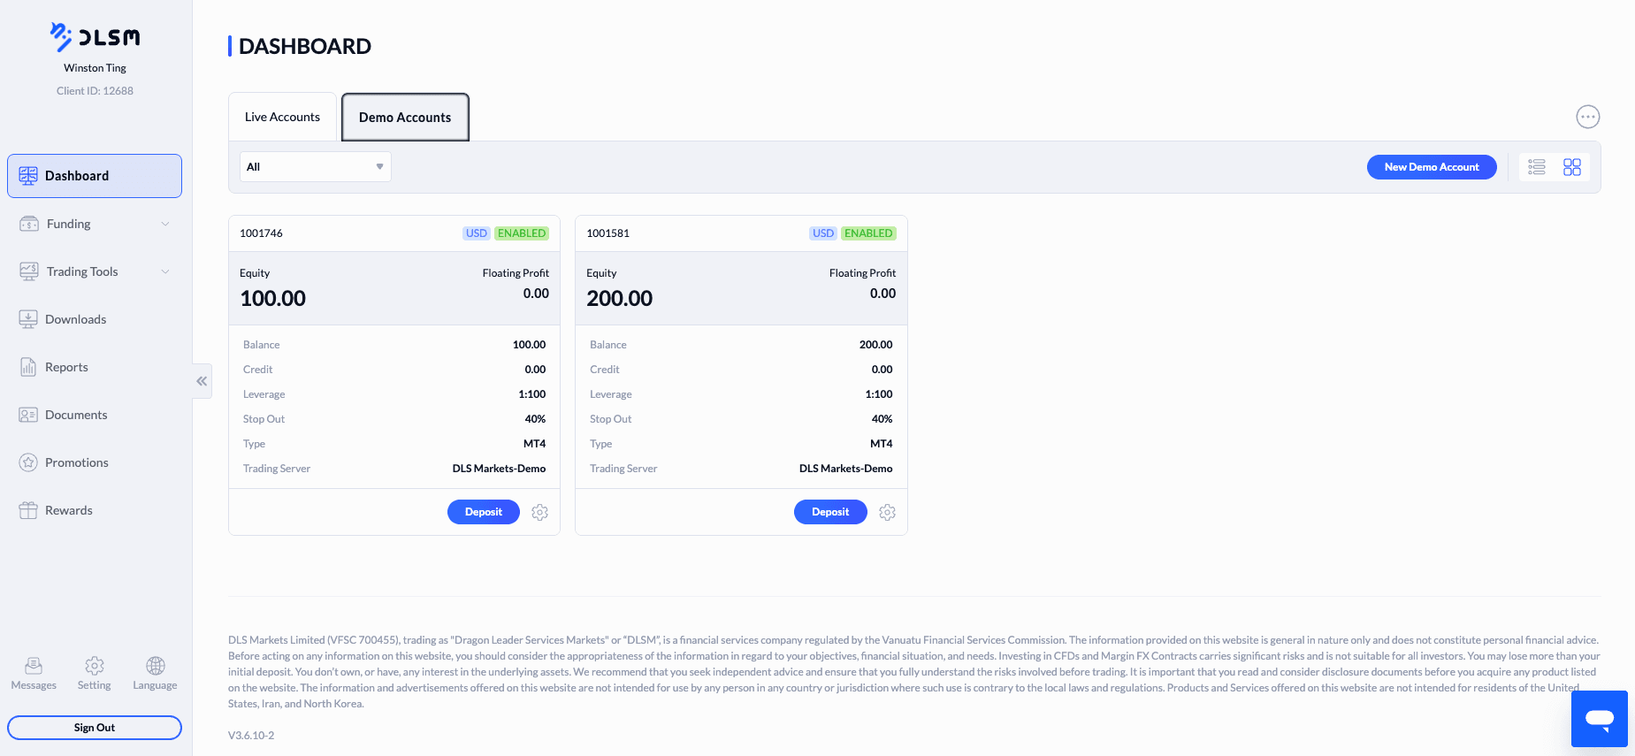Screen dimensions: 1635x756
Task: Open the Setting gear in sidebar
Action: tap(95, 674)
